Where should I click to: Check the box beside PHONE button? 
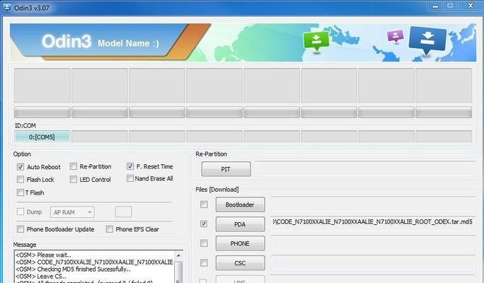(x=204, y=243)
